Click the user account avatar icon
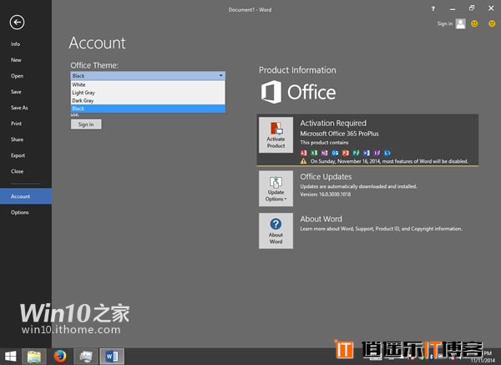Screen dimensions: 501x365 click(x=460, y=23)
